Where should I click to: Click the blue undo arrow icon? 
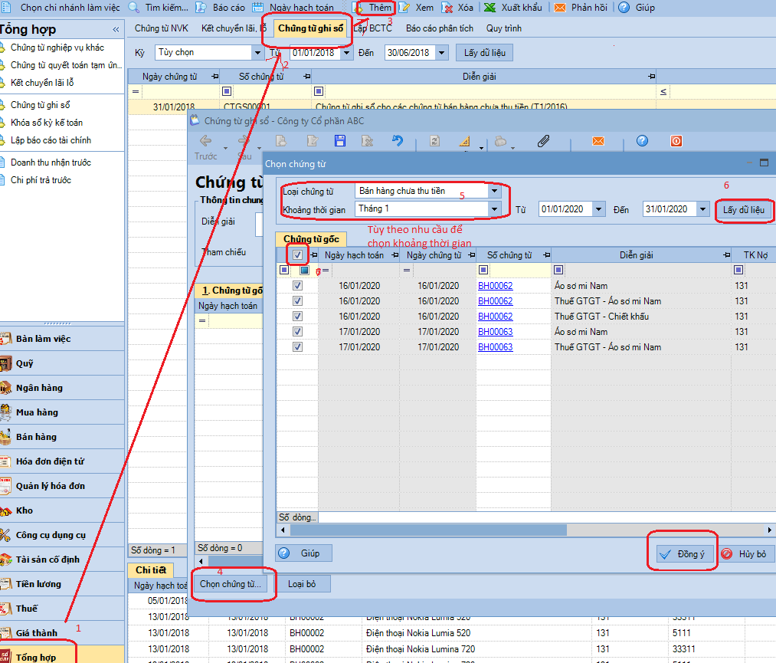click(398, 141)
